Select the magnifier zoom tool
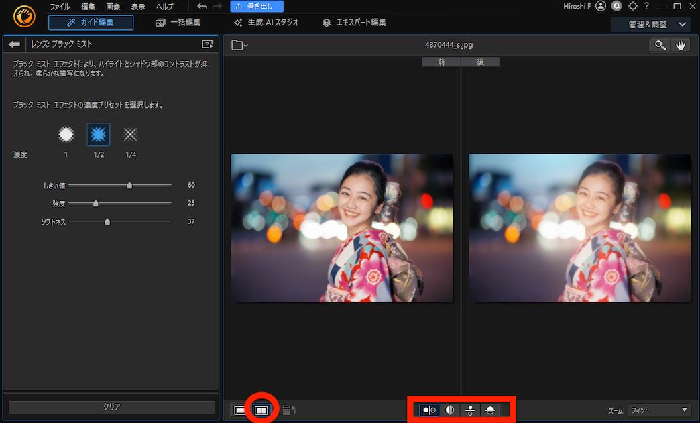Screen dimensions: 700x423 click(660, 45)
